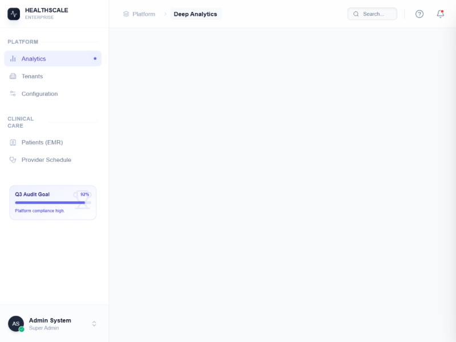
Task: Click the Tenants building icon
Action: pyautogui.click(x=13, y=76)
